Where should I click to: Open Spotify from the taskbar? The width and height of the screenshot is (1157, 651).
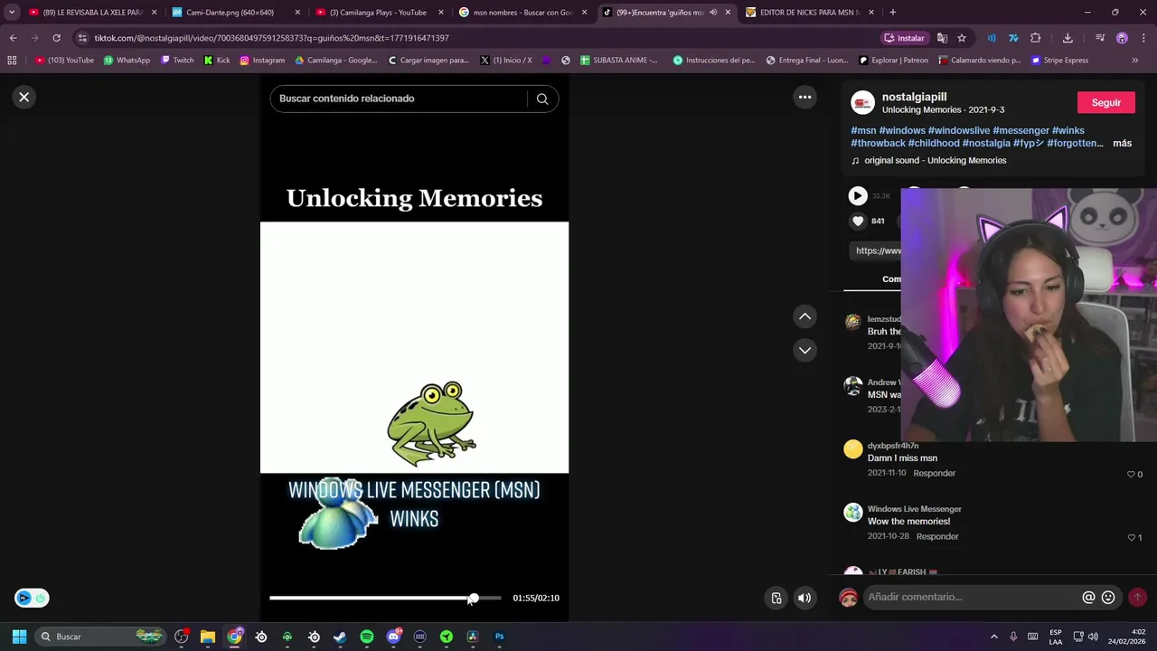coord(366,637)
